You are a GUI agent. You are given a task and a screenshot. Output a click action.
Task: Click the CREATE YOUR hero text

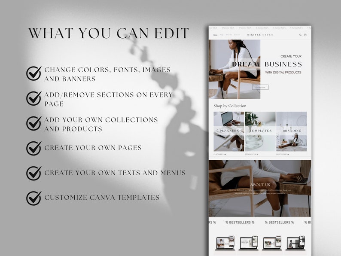291,56
